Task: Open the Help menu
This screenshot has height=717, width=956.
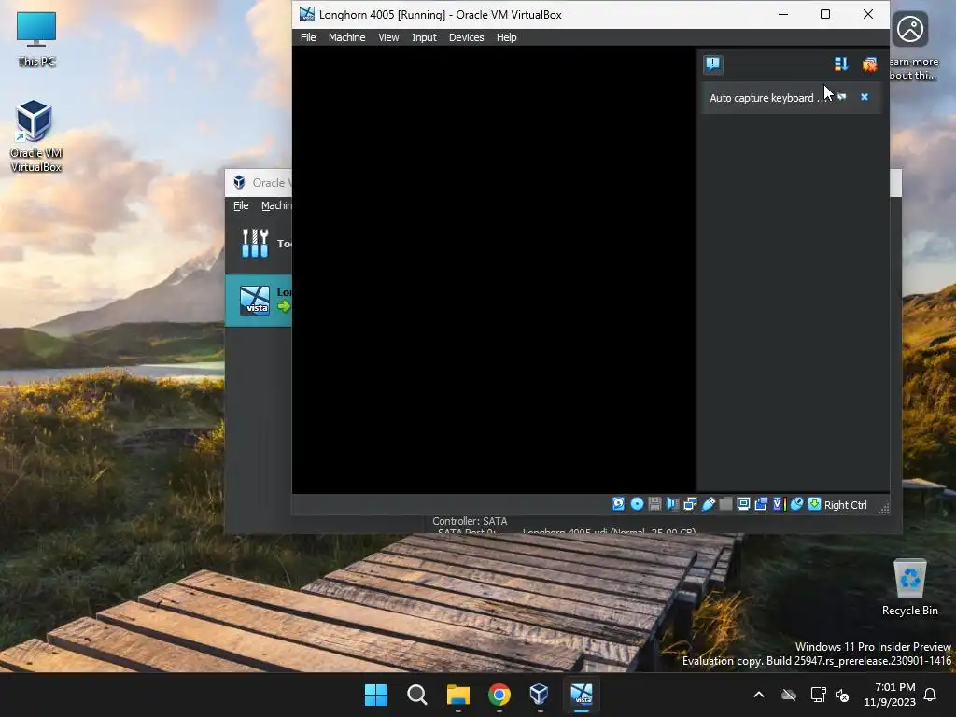Action: 506,37
